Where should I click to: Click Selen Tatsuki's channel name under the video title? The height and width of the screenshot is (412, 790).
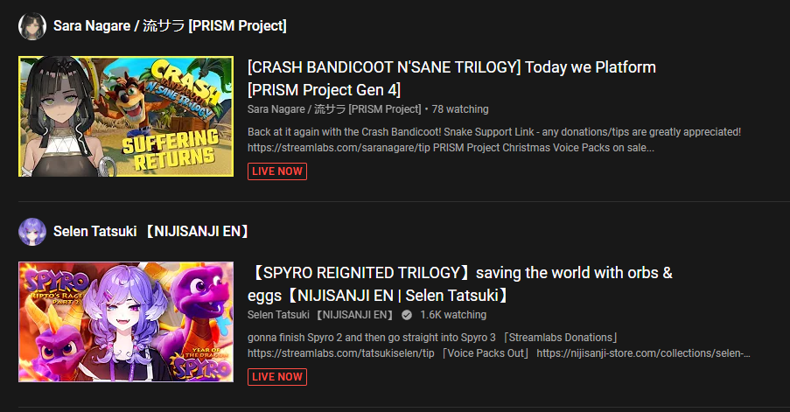tap(321, 315)
